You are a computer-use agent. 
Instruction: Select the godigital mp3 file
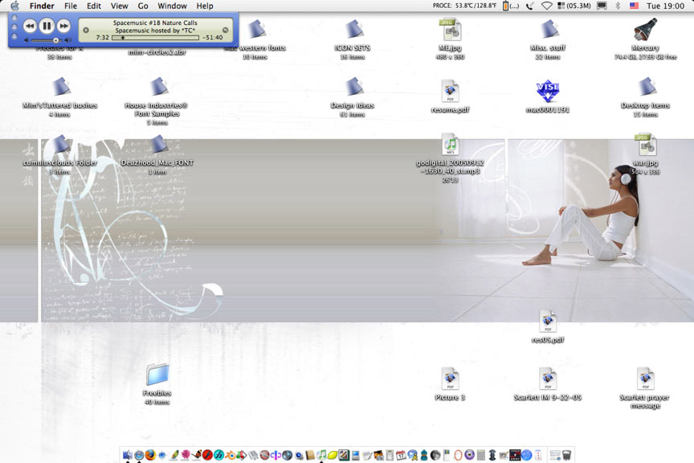coord(450,145)
